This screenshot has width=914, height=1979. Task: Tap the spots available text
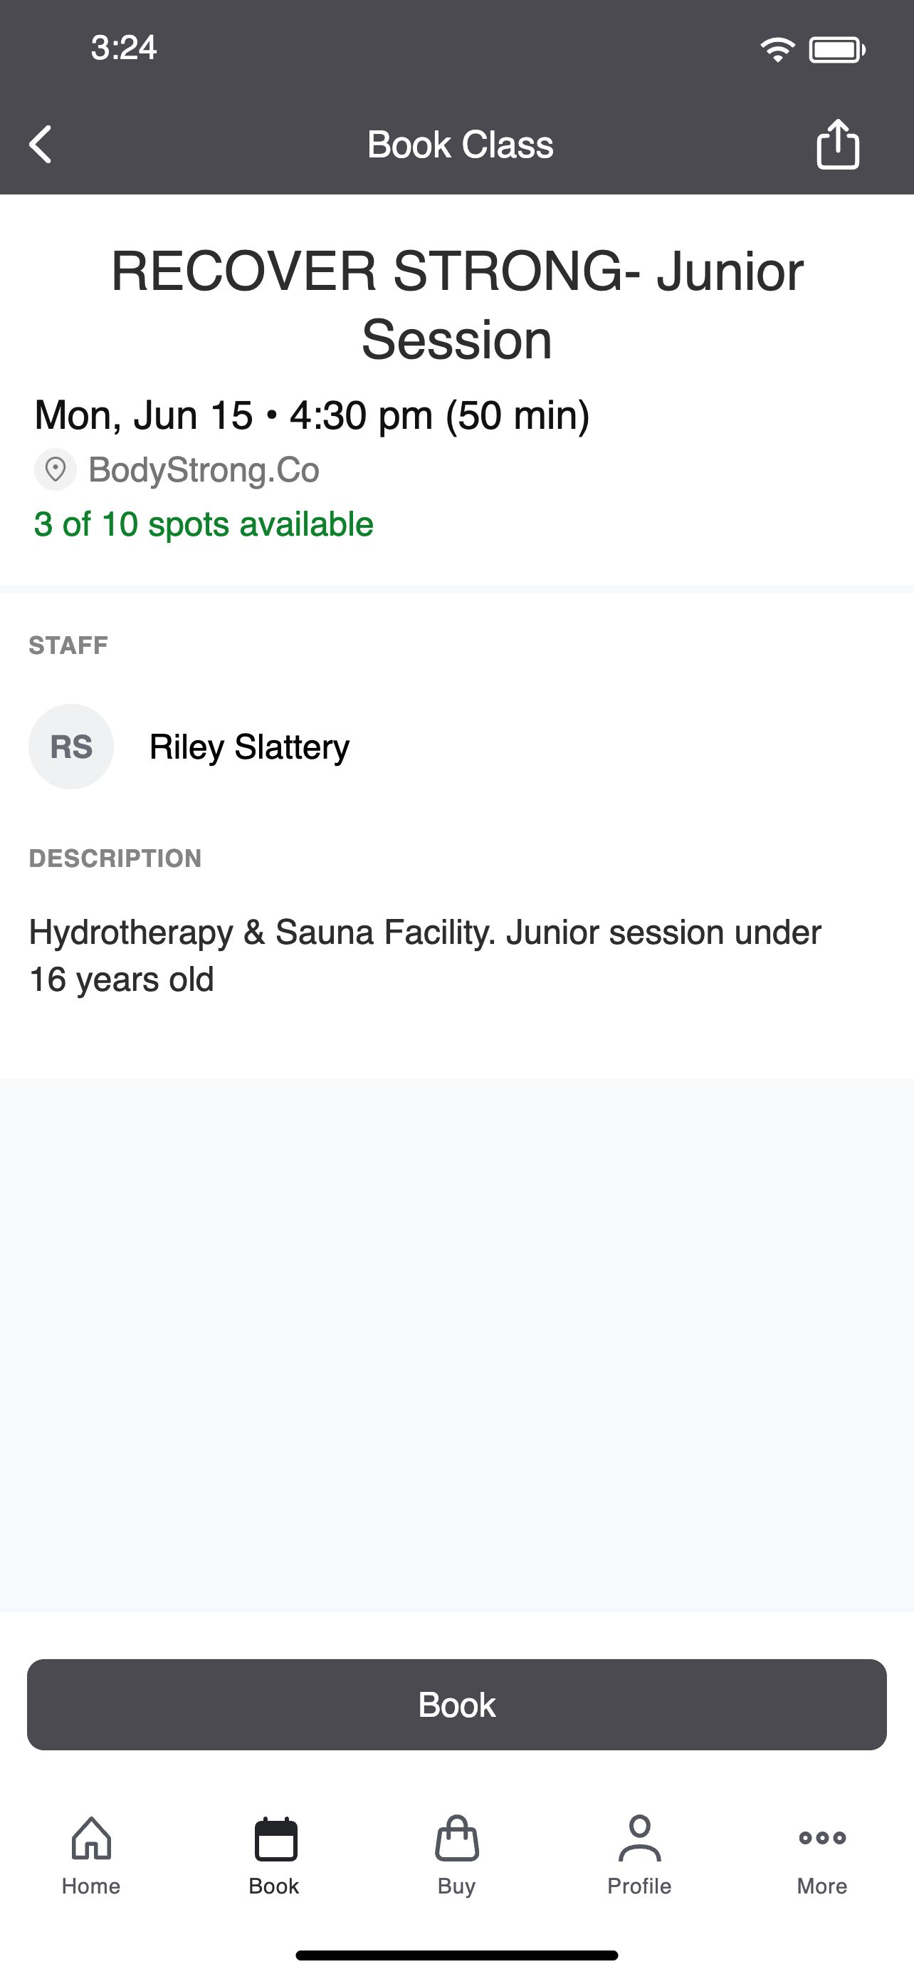click(204, 525)
